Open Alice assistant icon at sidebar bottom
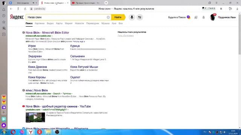 pyautogui.click(x=4, y=125)
